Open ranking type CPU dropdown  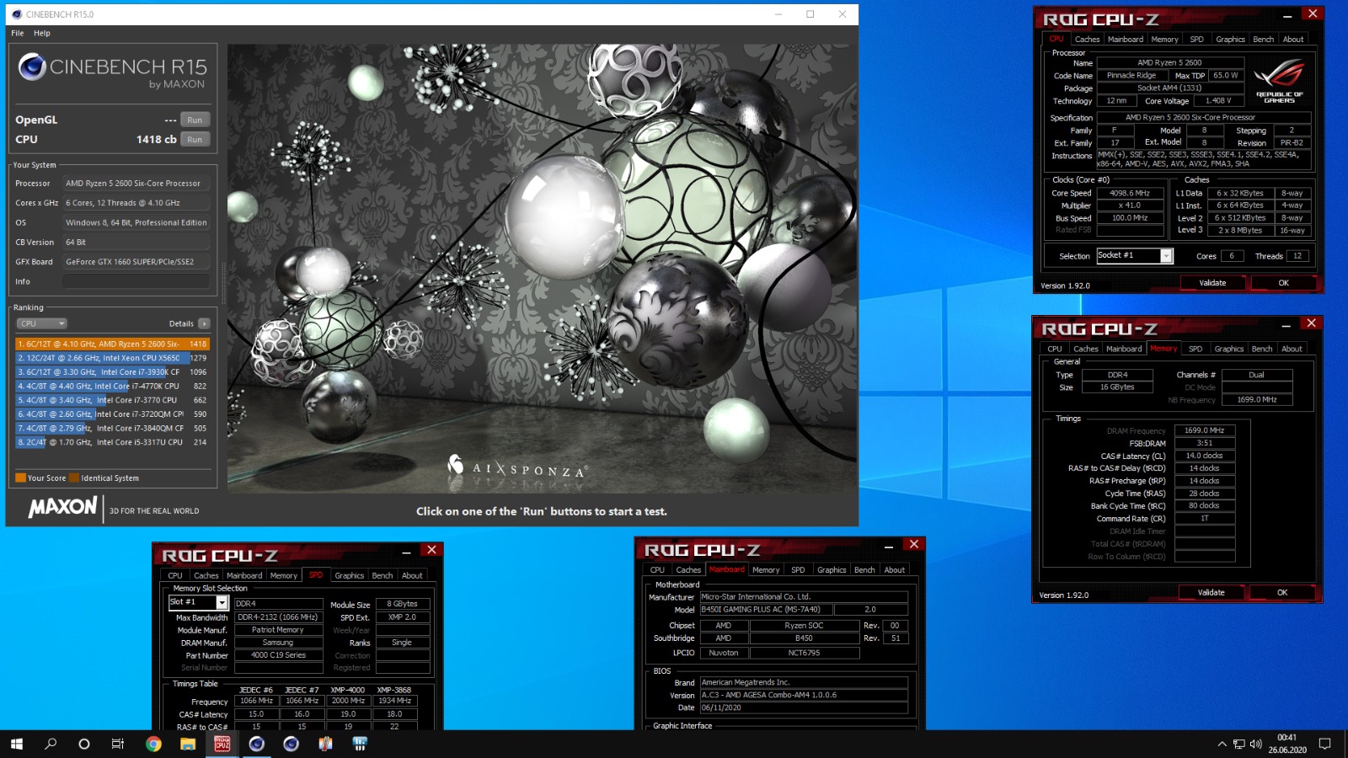click(x=41, y=323)
